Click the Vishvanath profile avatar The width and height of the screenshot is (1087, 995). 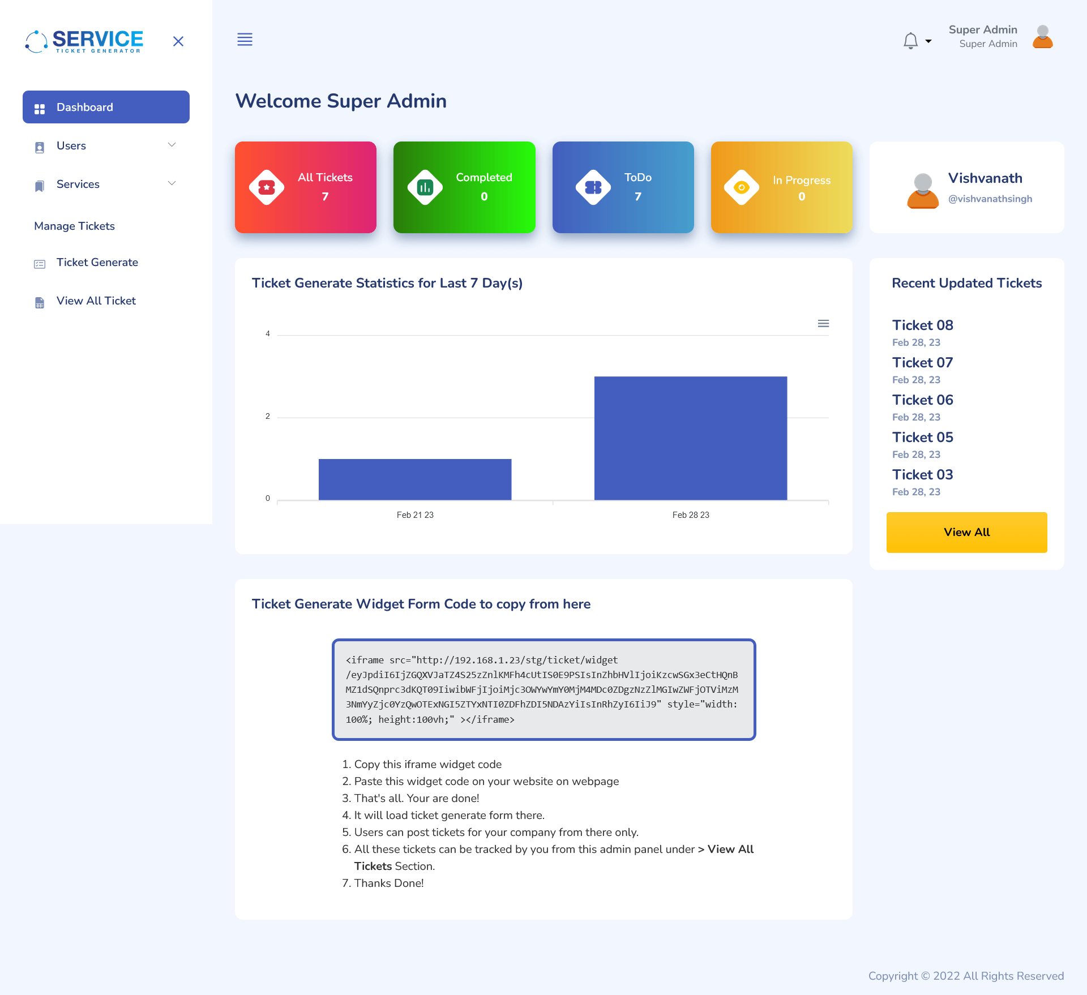(x=923, y=191)
